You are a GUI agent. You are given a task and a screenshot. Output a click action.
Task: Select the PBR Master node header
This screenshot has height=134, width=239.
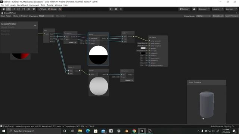pyautogui.click(x=158, y=37)
